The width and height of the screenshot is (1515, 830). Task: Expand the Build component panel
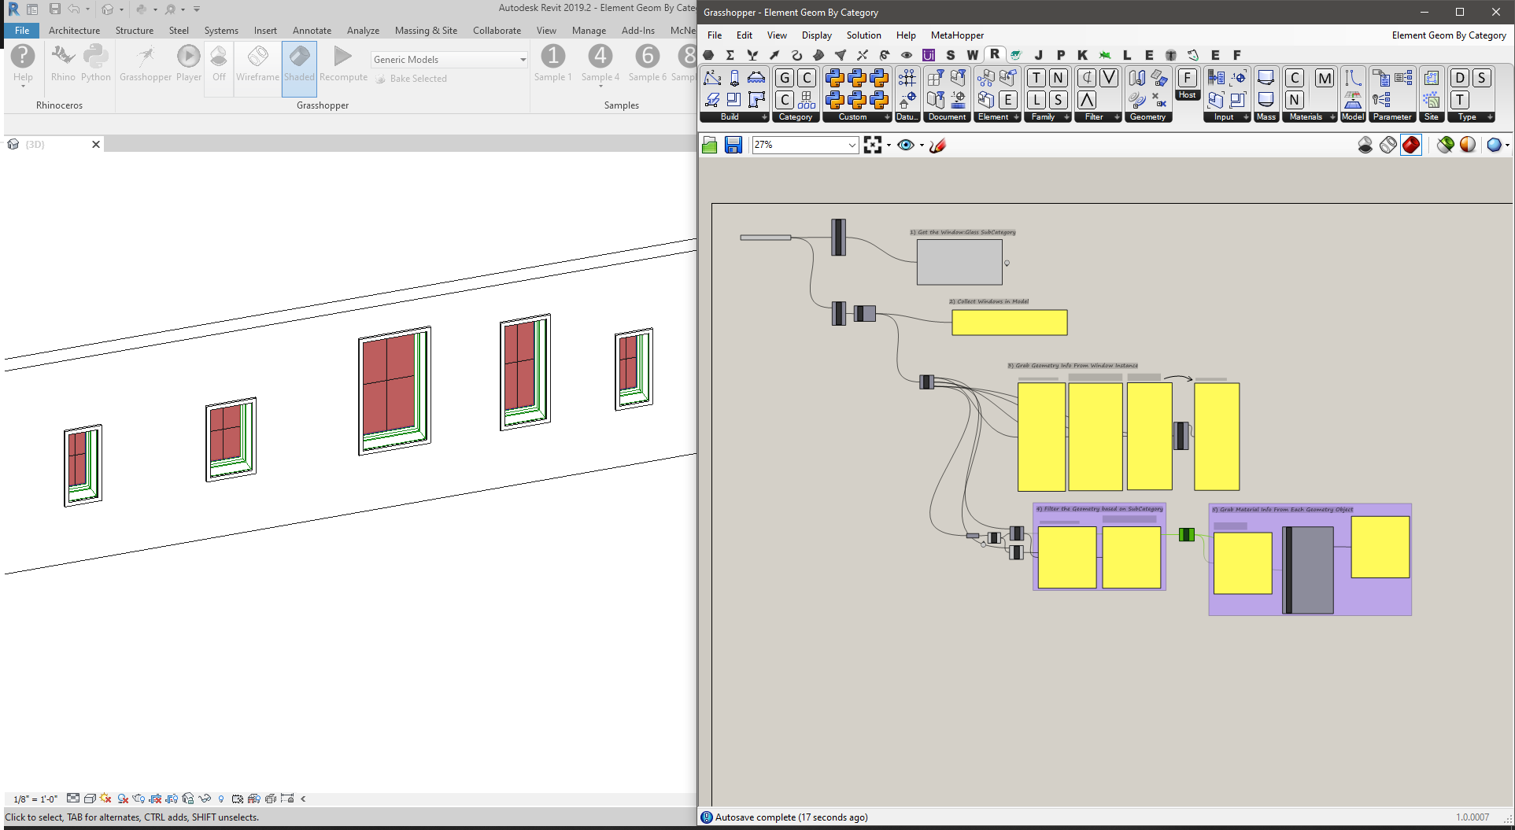click(763, 117)
